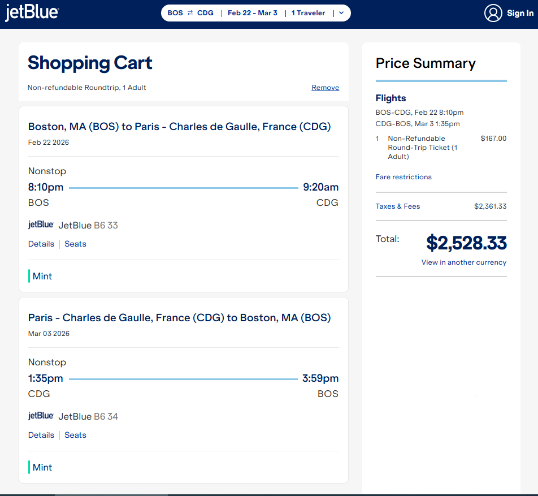538x496 pixels.
Task: Click the Mint label on Boston-Paris flight
Action: (42, 276)
